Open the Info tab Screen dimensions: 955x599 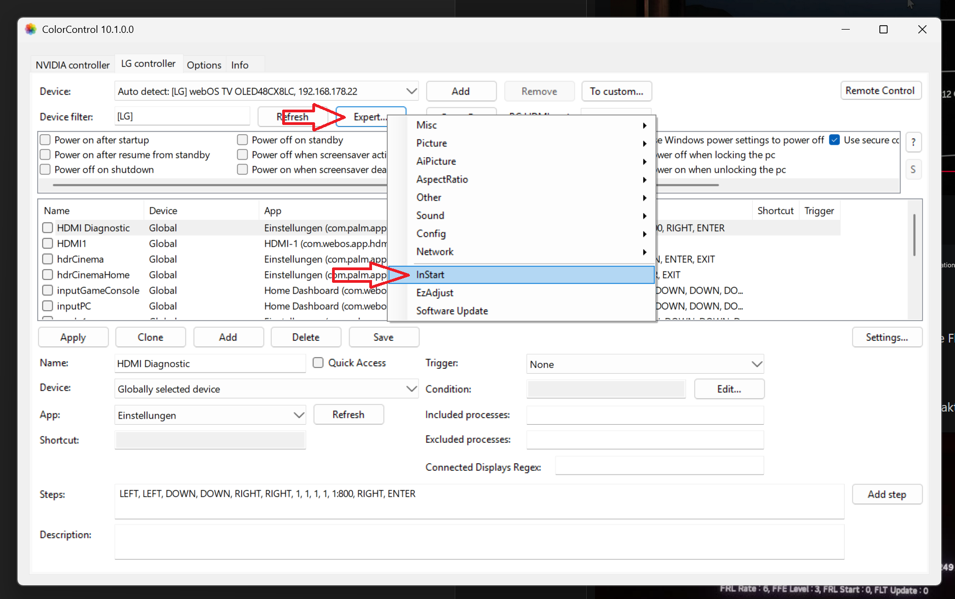coord(240,65)
